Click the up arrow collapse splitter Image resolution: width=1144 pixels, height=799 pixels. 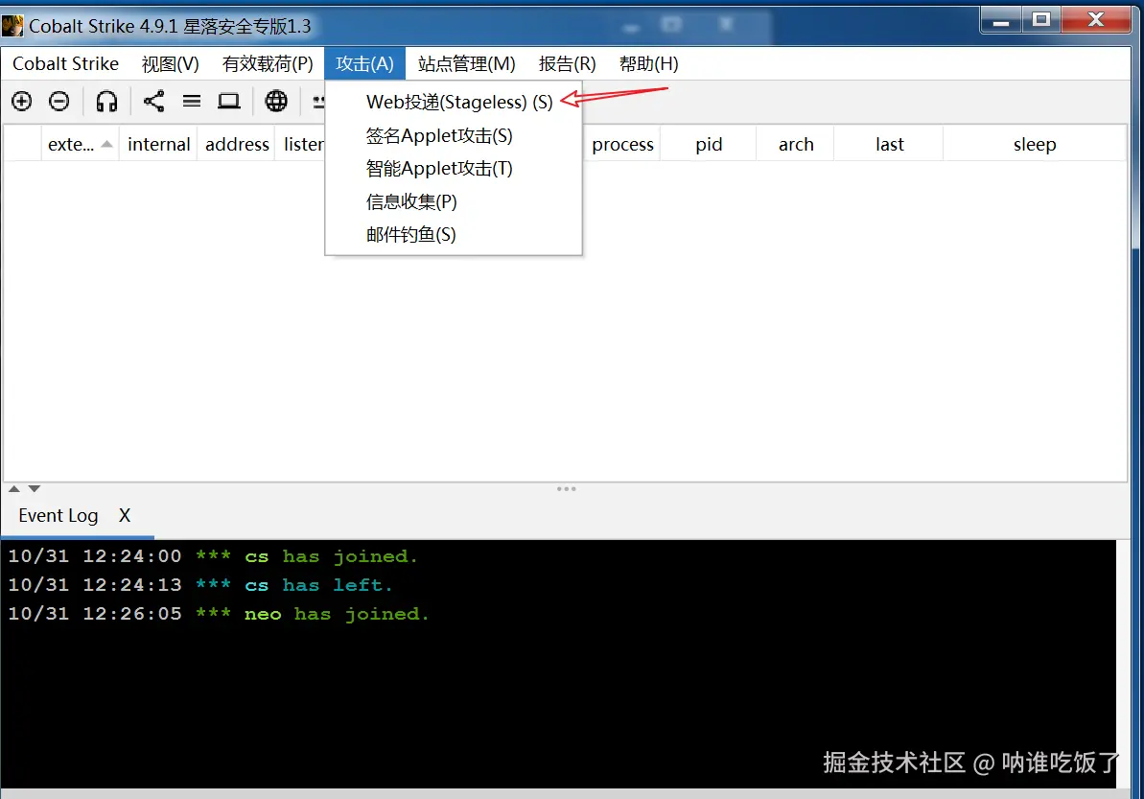(x=13, y=489)
